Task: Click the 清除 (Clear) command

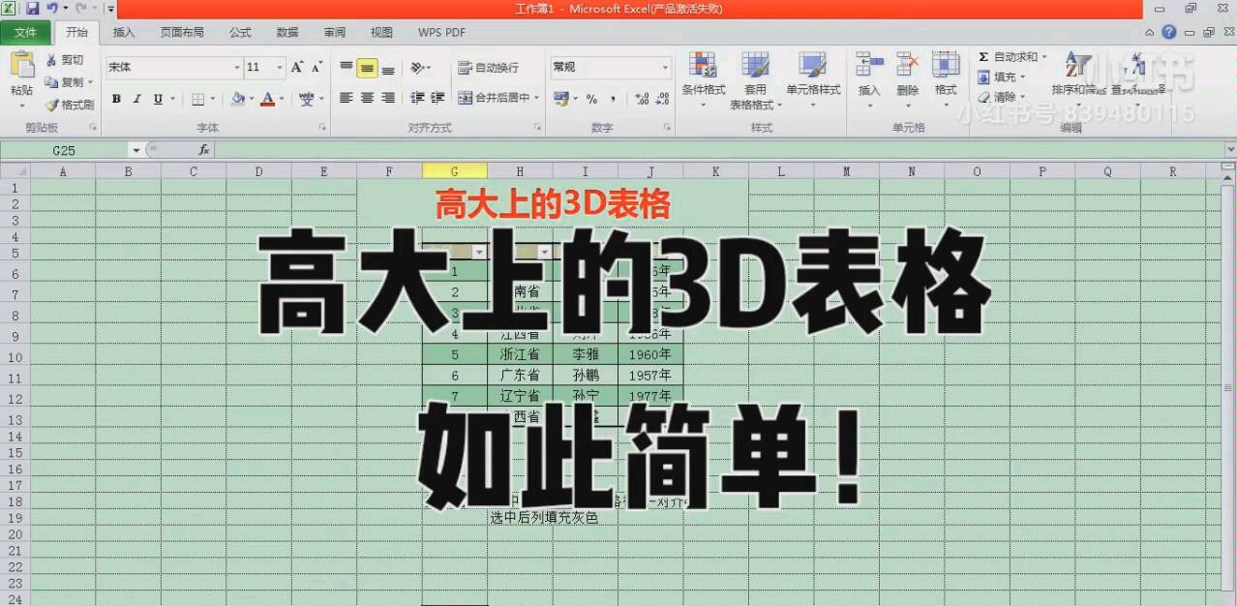Action: point(1007,94)
